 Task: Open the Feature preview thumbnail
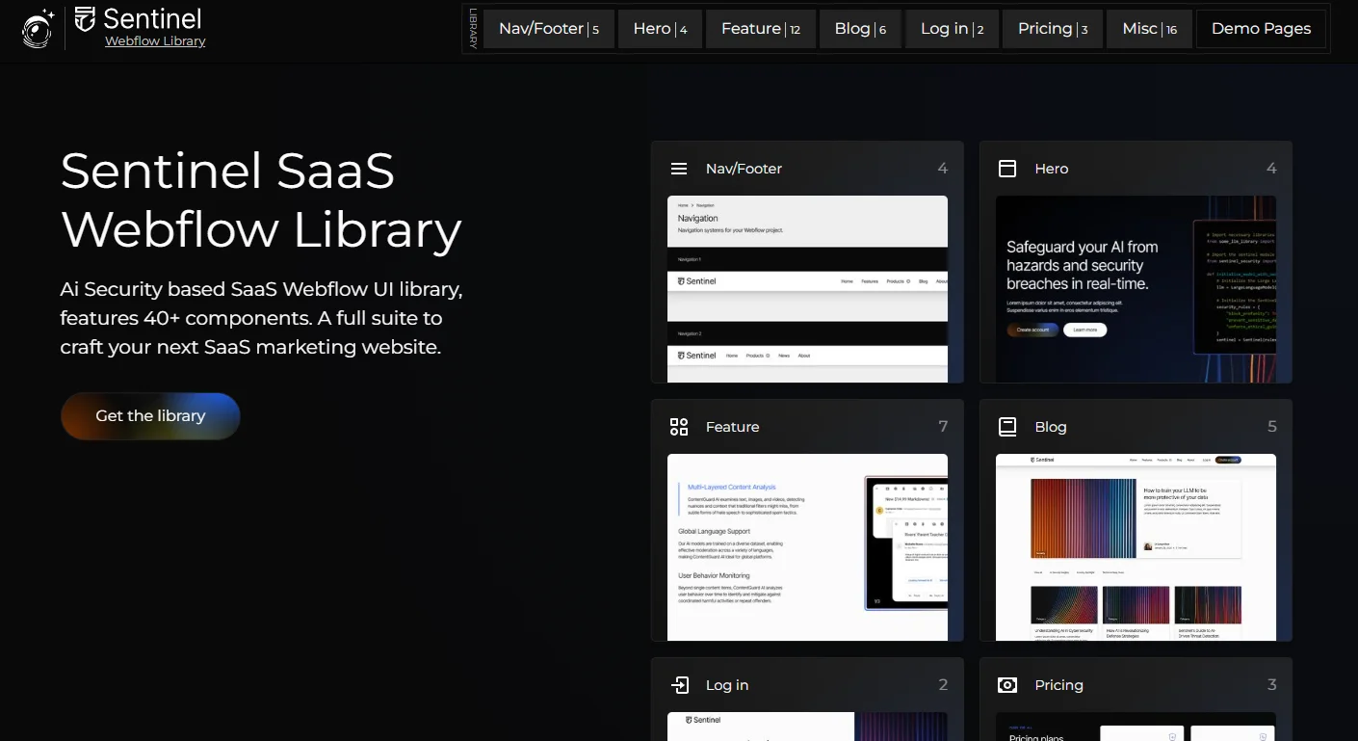[x=807, y=547]
